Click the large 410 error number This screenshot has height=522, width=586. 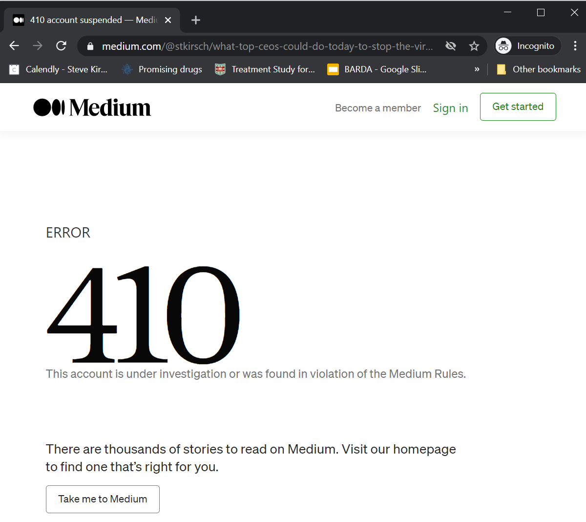pyautogui.click(x=143, y=315)
